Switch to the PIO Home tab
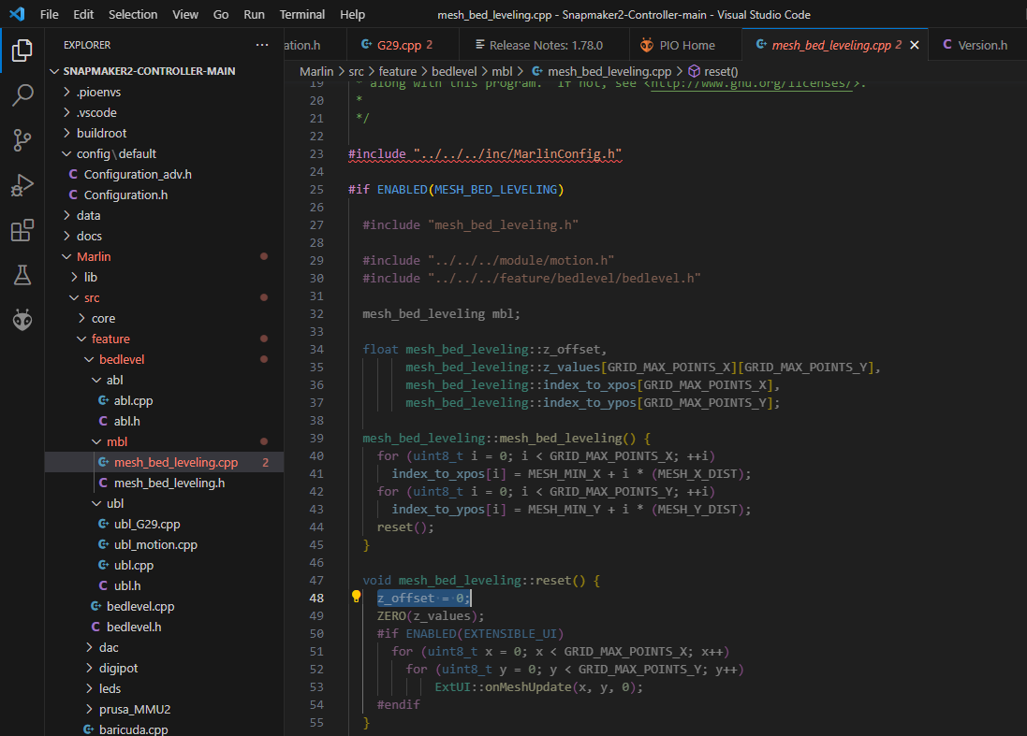Viewport: 1027px width, 736px height. tap(683, 45)
